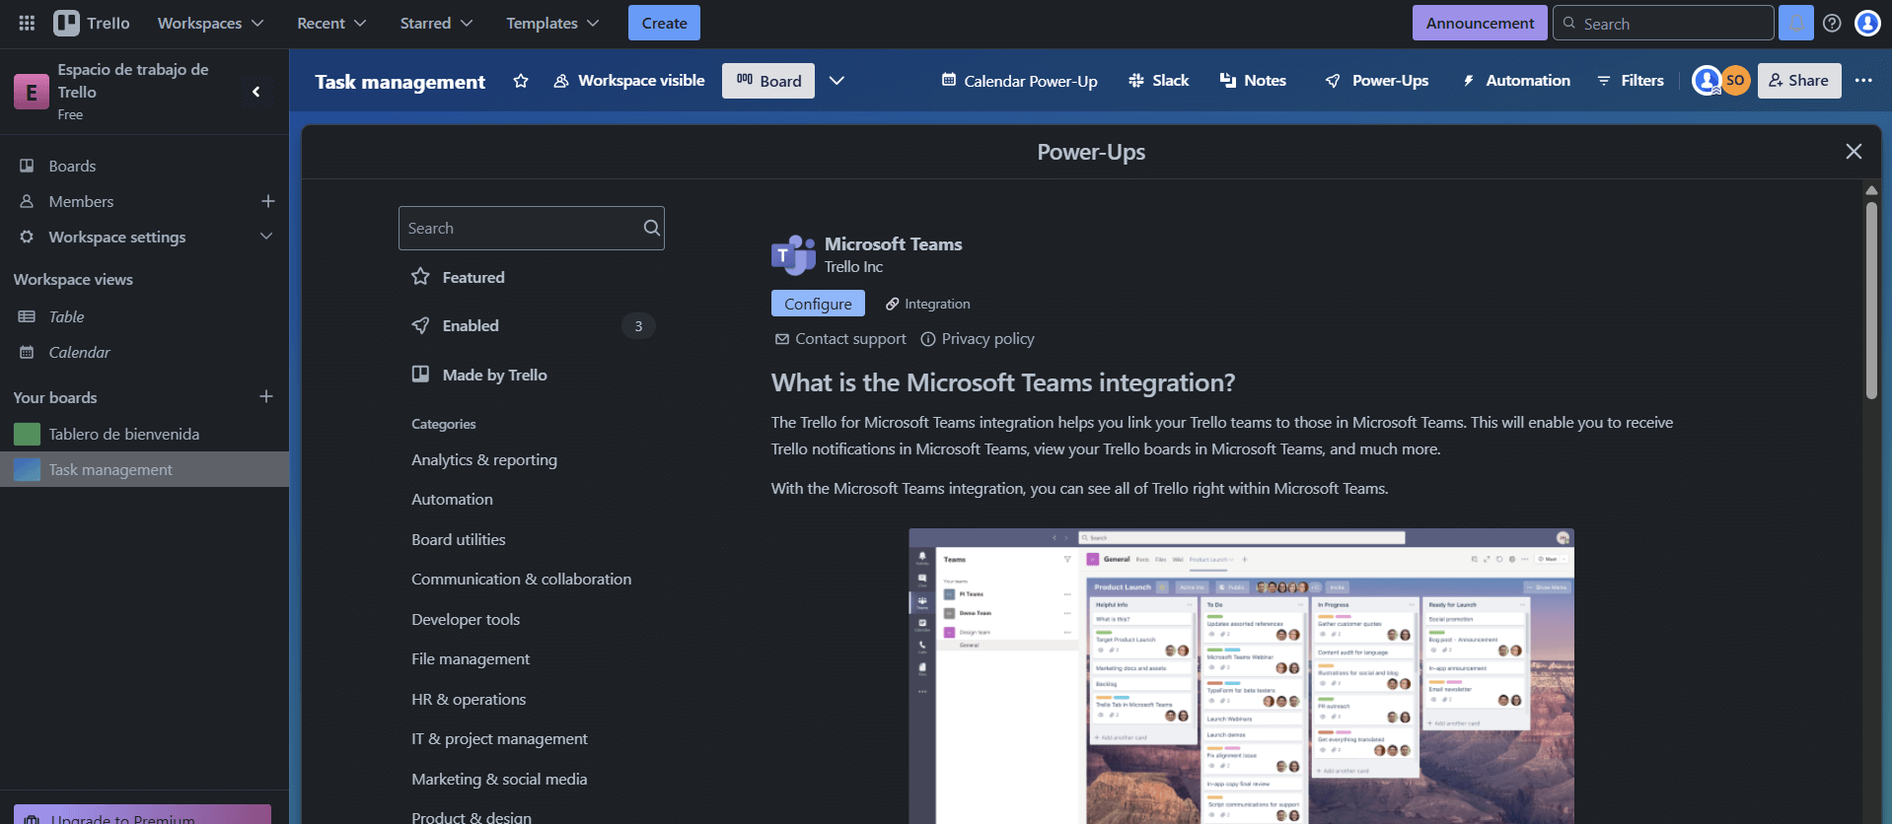Open board Filters
The height and width of the screenshot is (824, 1892).
pos(1631,81)
